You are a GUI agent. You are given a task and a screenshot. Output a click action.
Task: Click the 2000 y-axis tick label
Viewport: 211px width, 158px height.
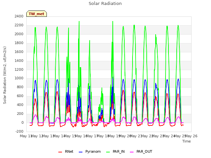(x=19, y=34)
